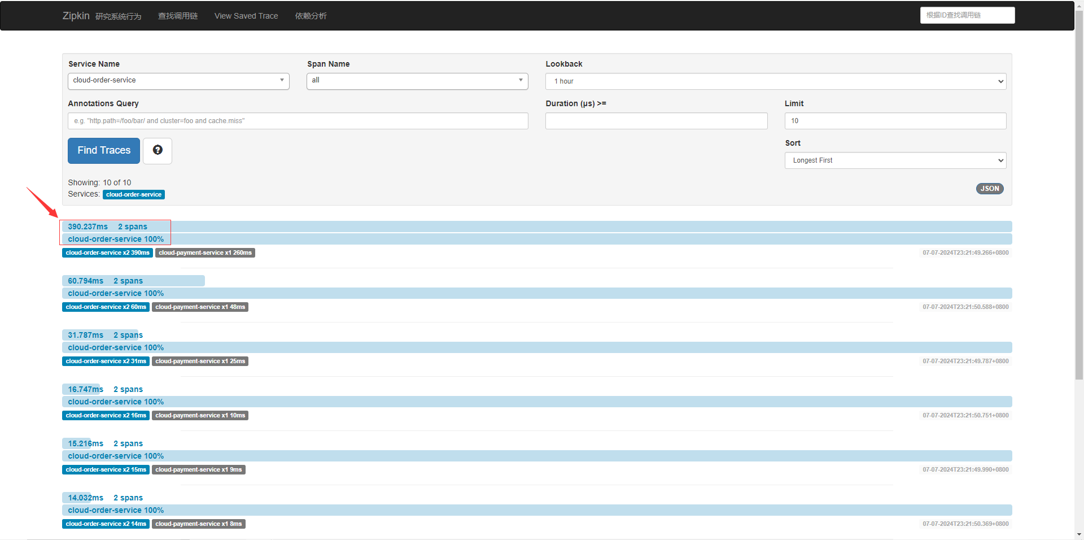The width and height of the screenshot is (1084, 540).
Task: Open the 14.032ms trace
Action: coord(537,504)
